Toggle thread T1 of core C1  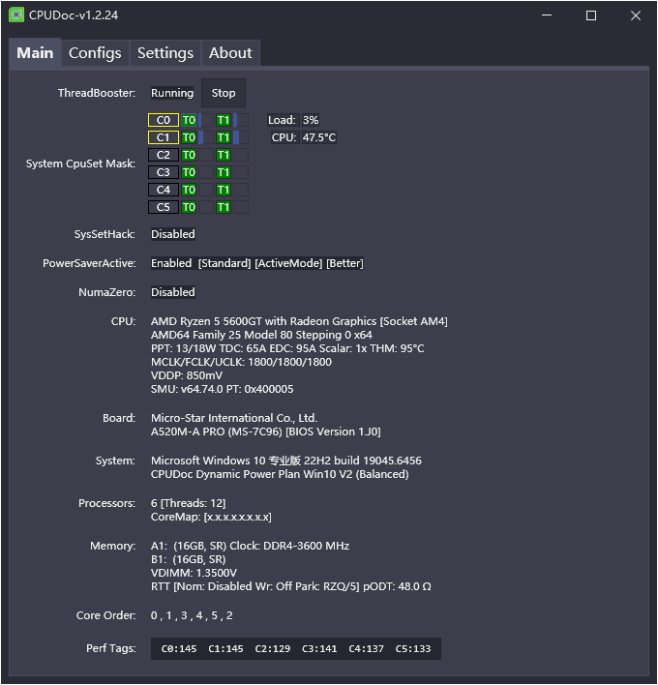224,137
